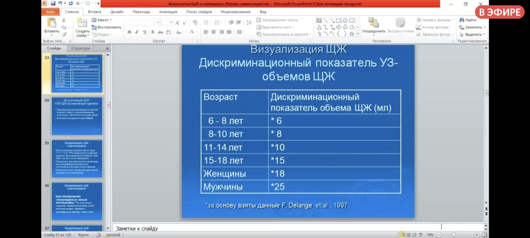The image size is (530, 238).
Task: Switch to the Показ слайдов tab
Action: point(200,12)
